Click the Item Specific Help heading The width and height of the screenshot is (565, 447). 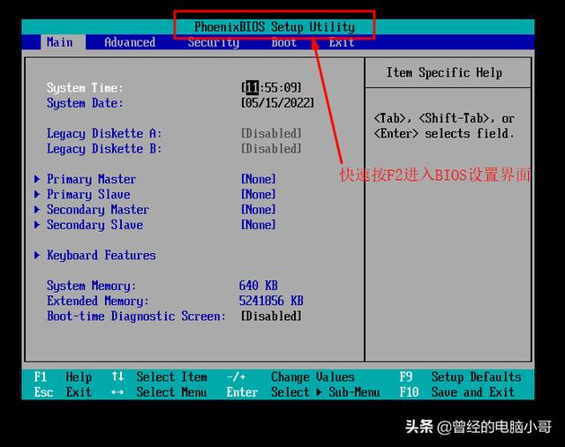pyautogui.click(x=444, y=72)
